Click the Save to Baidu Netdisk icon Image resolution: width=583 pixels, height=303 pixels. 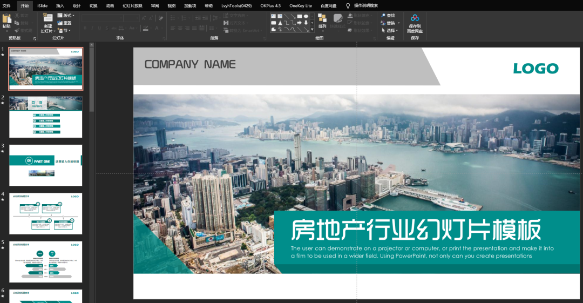tap(415, 18)
